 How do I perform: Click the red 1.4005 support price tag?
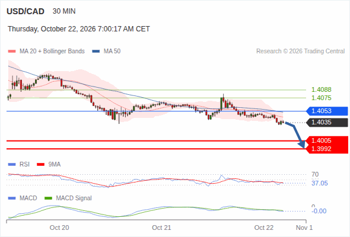(327, 140)
